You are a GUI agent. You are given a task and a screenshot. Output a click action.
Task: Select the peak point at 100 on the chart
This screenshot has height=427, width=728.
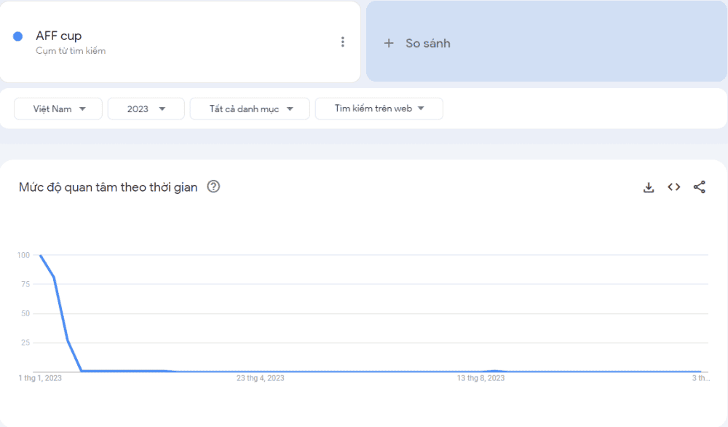click(40, 255)
